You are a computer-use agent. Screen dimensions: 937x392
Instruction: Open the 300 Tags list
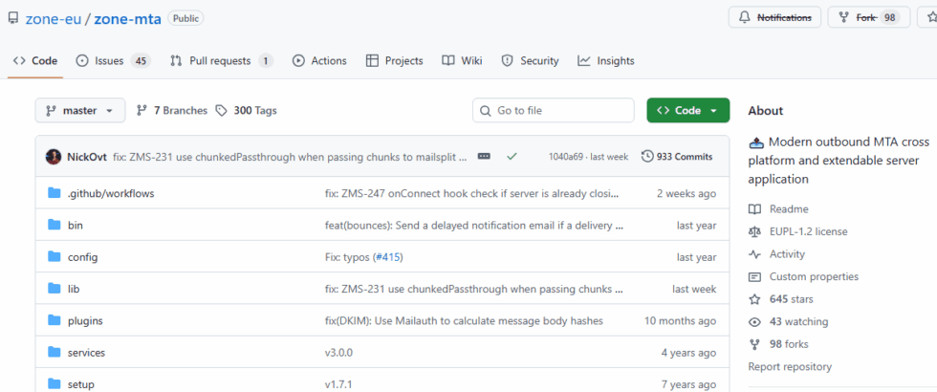pos(246,111)
